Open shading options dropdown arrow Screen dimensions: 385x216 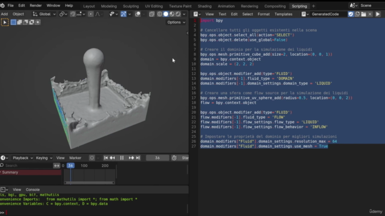pos(184,14)
